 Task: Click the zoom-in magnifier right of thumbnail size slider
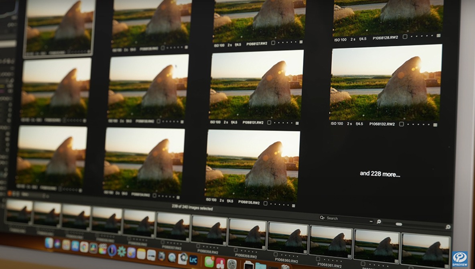(x=448, y=226)
